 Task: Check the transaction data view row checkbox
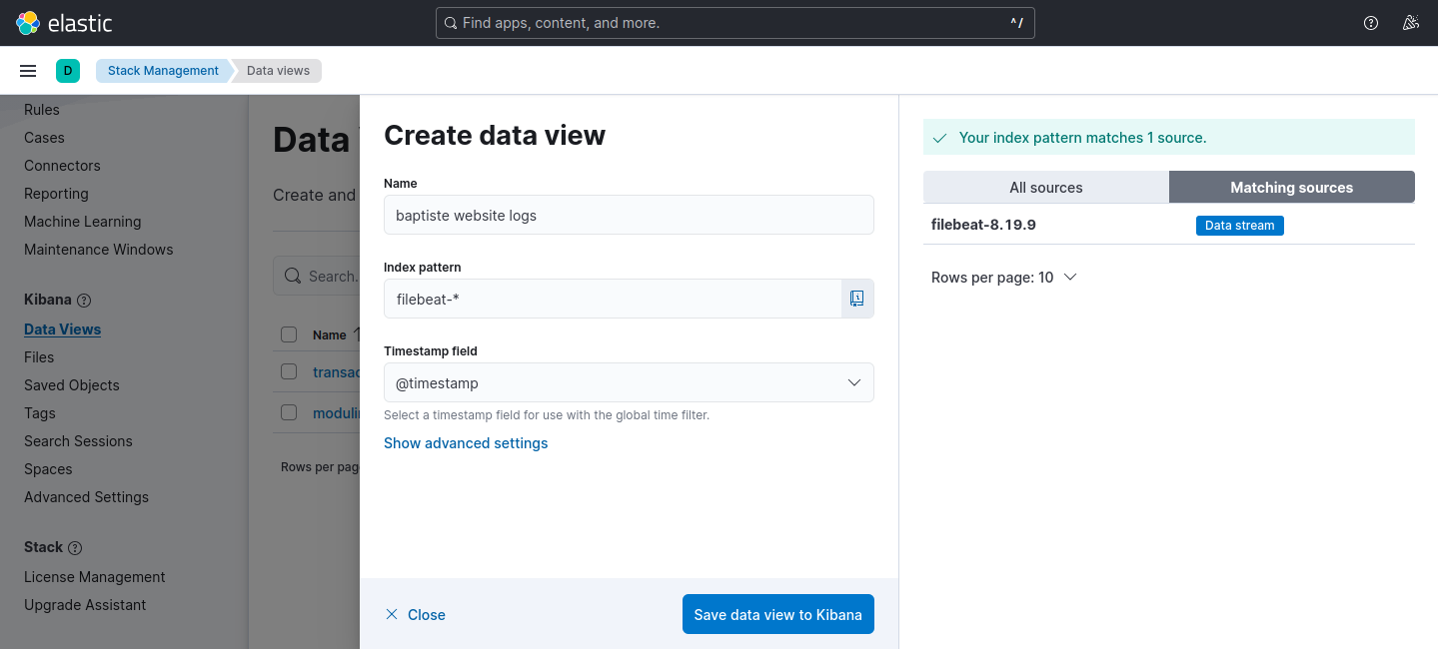(x=289, y=371)
